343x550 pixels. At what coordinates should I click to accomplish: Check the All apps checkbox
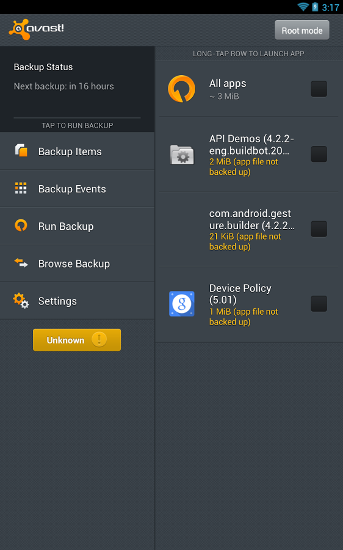pyautogui.click(x=319, y=89)
